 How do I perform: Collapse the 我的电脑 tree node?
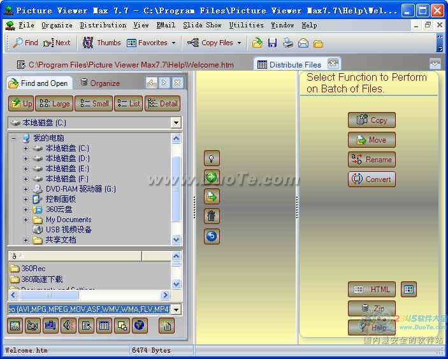[x=13, y=138]
